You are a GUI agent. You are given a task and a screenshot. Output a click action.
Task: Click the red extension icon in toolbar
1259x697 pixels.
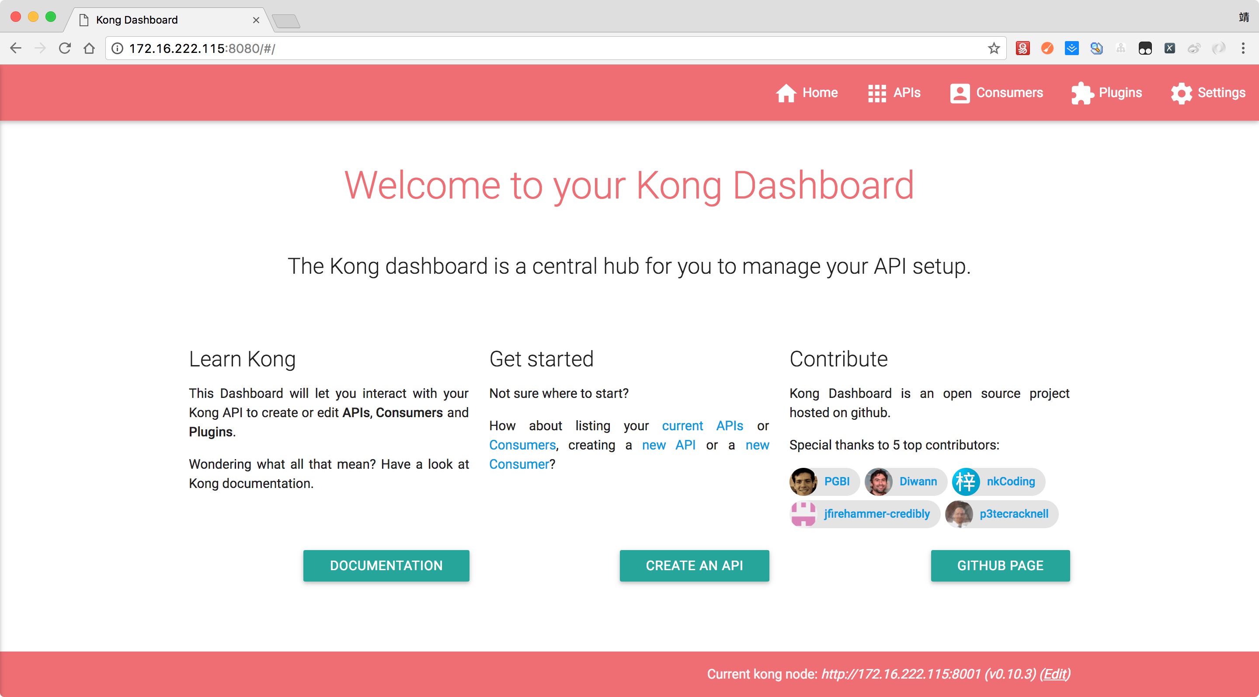tap(1023, 48)
